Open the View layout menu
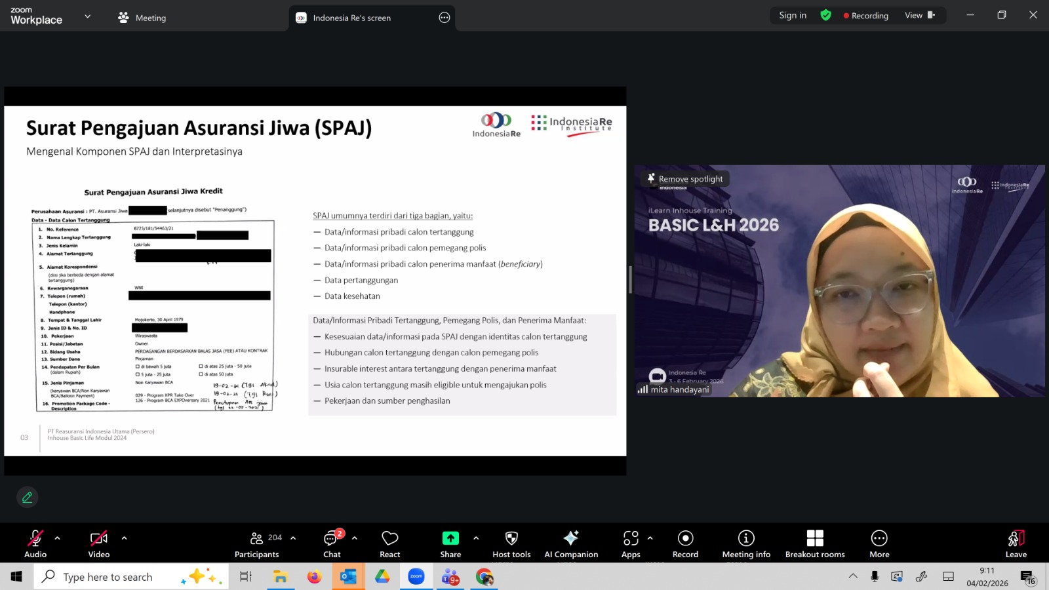The width and height of the screenshot is (1049, 590). [x=919, y=15]
